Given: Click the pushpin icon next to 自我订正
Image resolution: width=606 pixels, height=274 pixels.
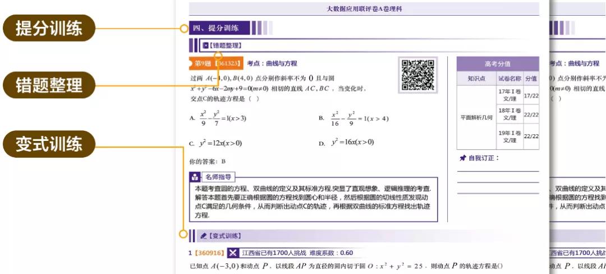Looking at the screenshot, I should pyautogui.click(x=462, y=158).
